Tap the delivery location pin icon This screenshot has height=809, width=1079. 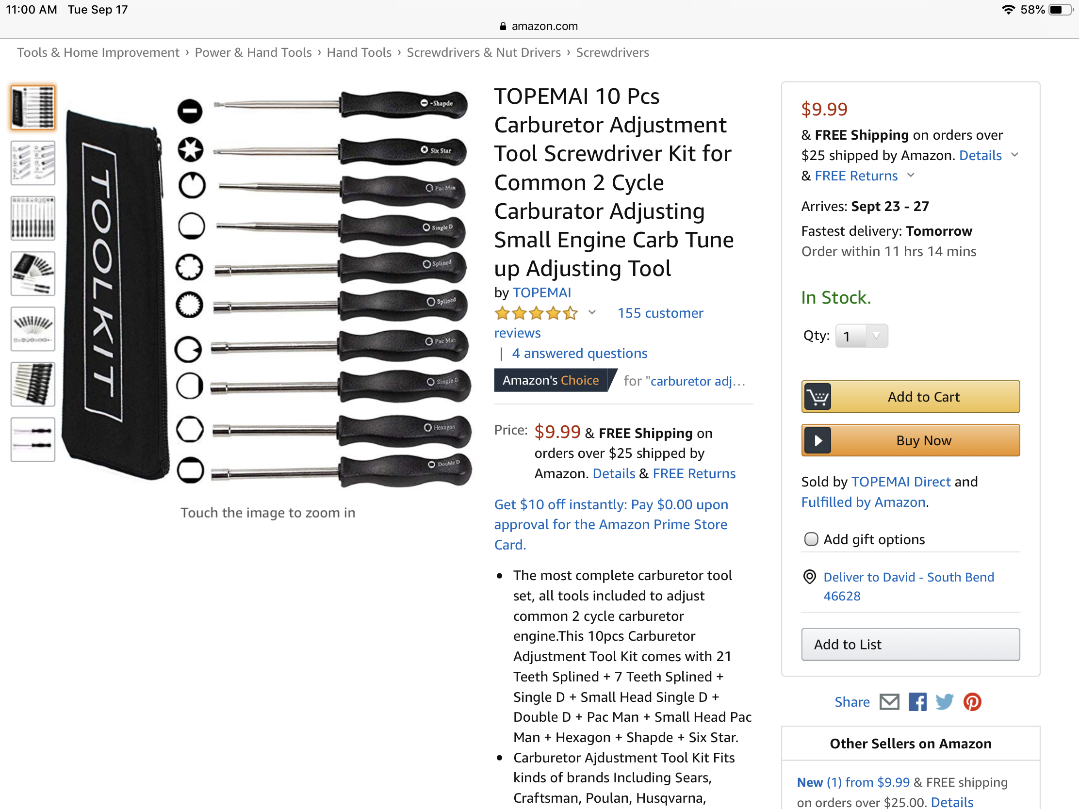(x=809, y=577)
